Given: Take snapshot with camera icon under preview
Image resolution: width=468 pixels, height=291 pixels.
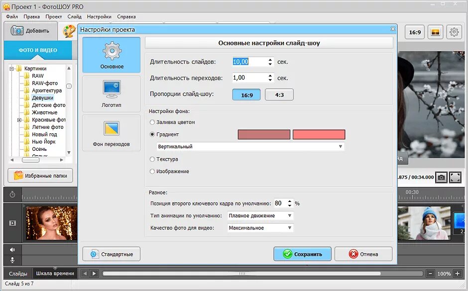Looking at the screenshot, I should pos(441,178).
